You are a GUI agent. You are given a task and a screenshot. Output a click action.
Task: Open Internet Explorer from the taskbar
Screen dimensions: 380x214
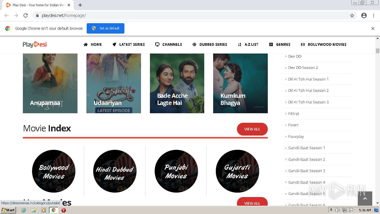[23, 210]
